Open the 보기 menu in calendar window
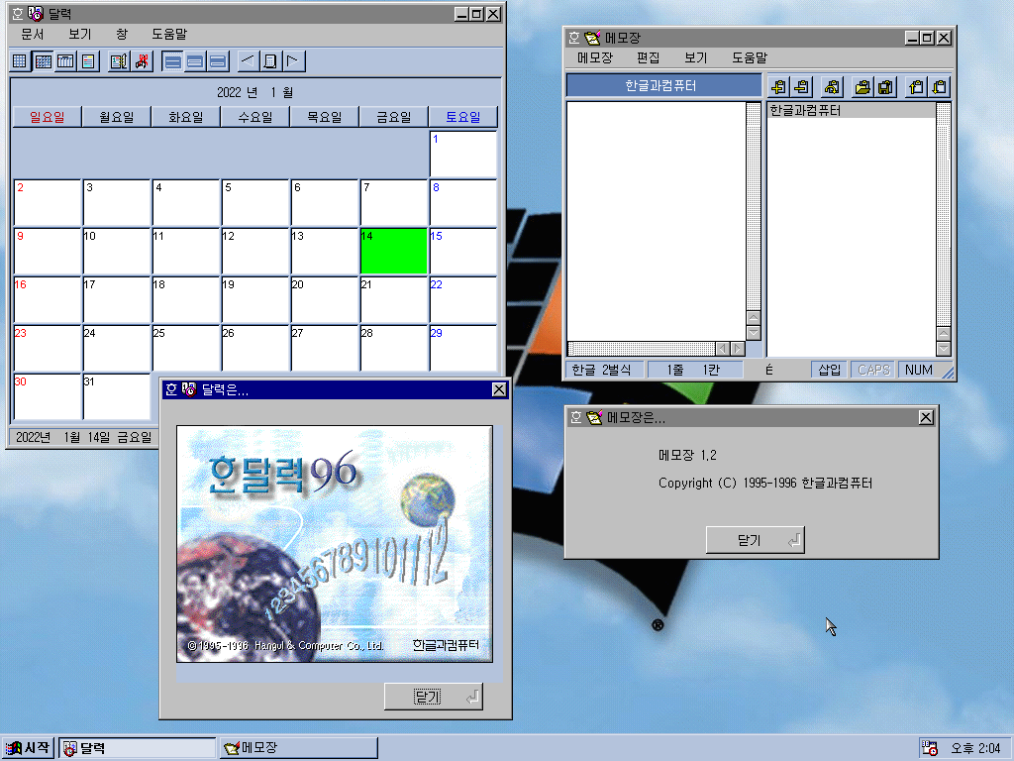This screenshot has height=761, width=1014. 80,35
